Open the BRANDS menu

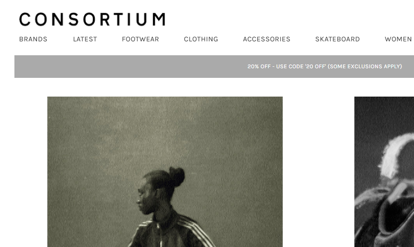click(x=33, y=39)
